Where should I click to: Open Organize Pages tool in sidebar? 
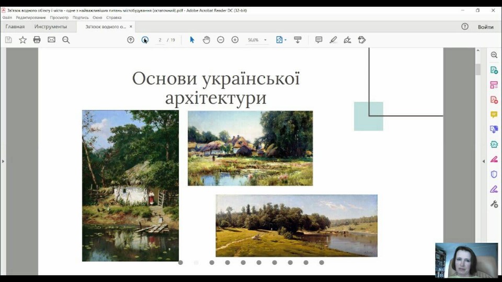coord(494,85)
